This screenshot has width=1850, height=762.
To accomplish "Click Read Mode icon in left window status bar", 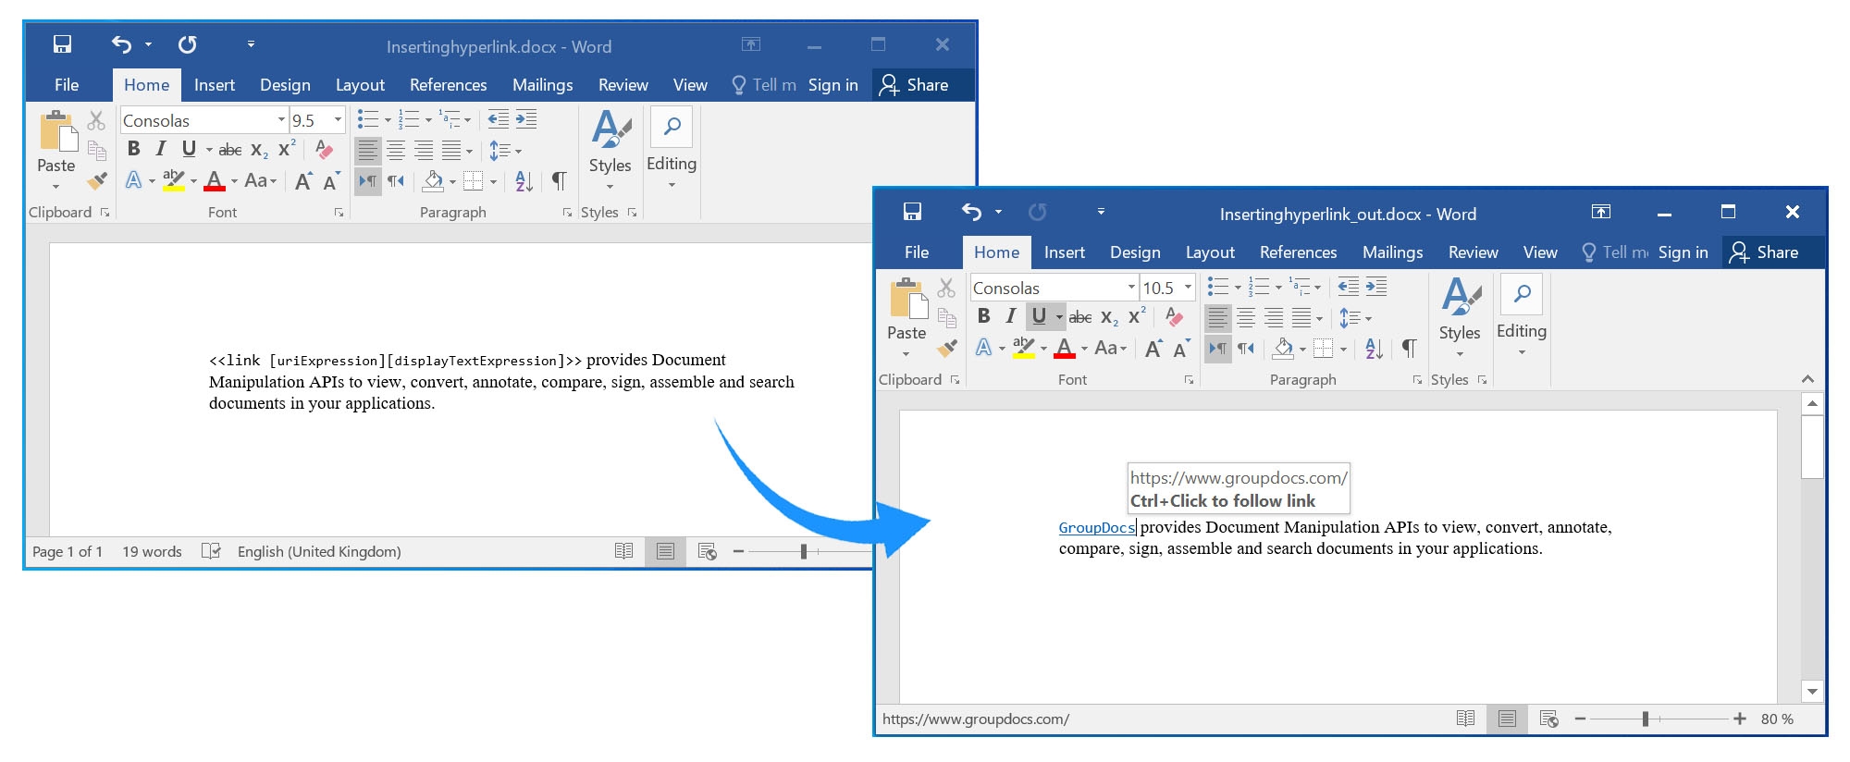I will pos(623,551).
